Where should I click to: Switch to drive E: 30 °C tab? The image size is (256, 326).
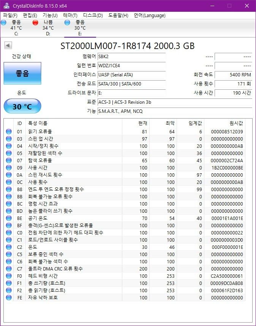(x=80, y=28)
